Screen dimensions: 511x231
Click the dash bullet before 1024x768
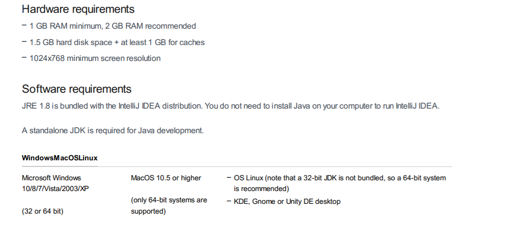click(x=24, y=57)
